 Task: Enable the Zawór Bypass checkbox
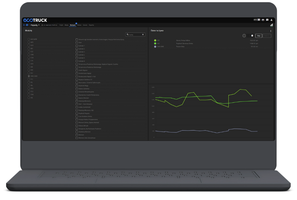pos(77,70)
